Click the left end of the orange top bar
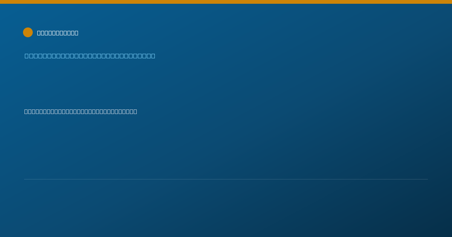 (1, 2)
